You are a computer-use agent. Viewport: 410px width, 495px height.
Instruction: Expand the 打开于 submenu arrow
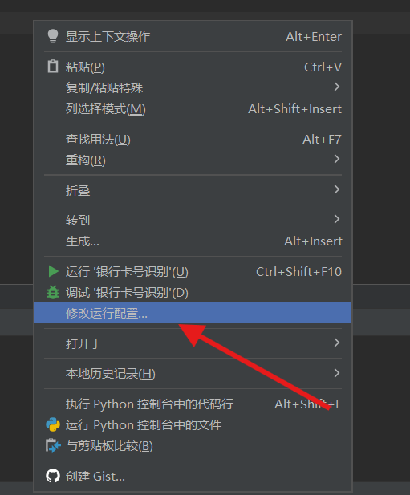[337, 343]
